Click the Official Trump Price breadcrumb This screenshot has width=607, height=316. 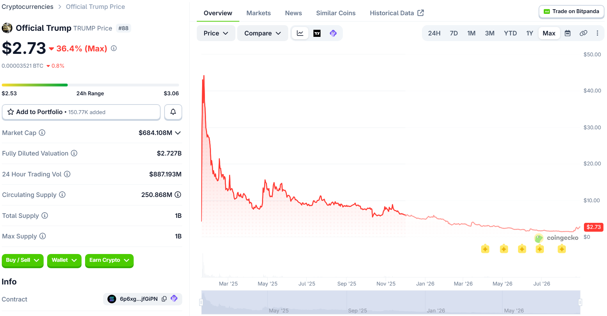point(95,7)
